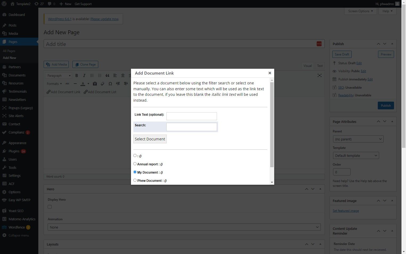
Task: Toggle italic formatting in the editor toolbar
Action: (x=84, y=76)
